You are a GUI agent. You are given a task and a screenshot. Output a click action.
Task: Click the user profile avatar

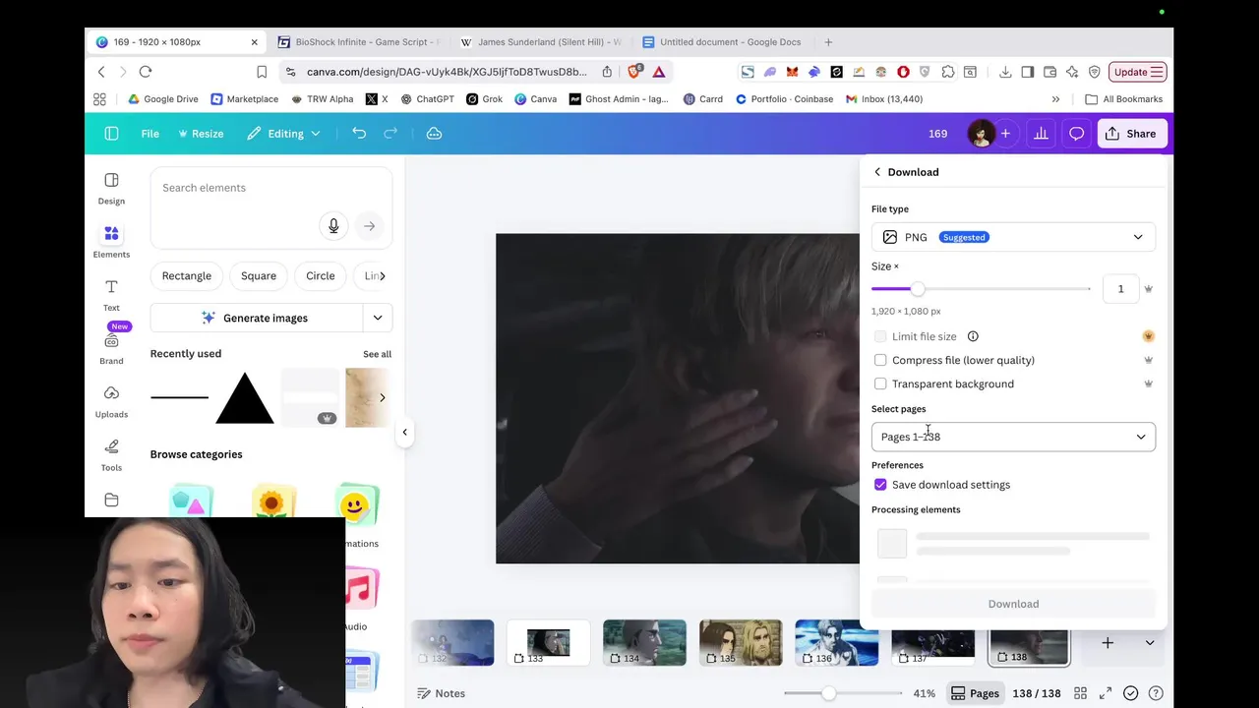tap(981, 134)
